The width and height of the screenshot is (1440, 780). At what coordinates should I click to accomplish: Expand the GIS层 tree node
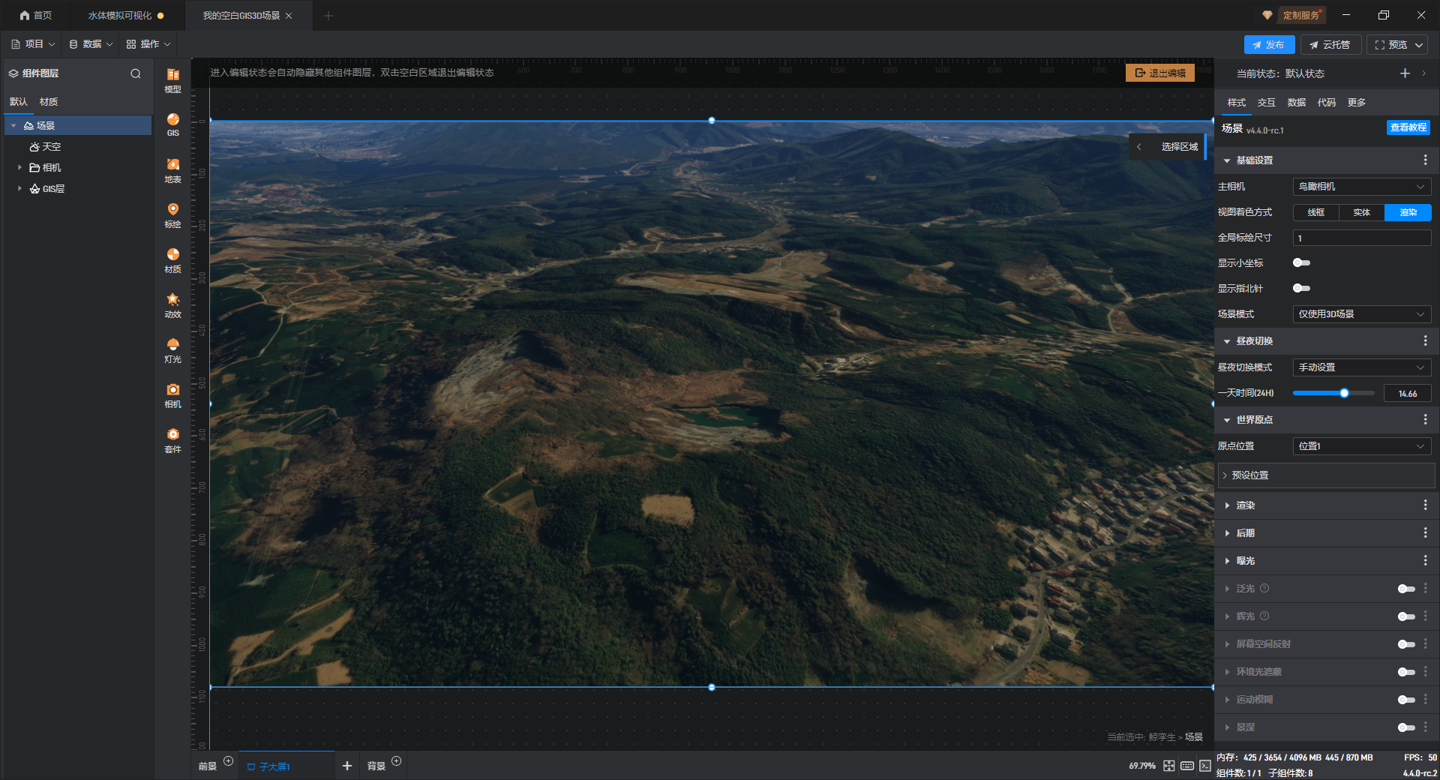(19, 189)
